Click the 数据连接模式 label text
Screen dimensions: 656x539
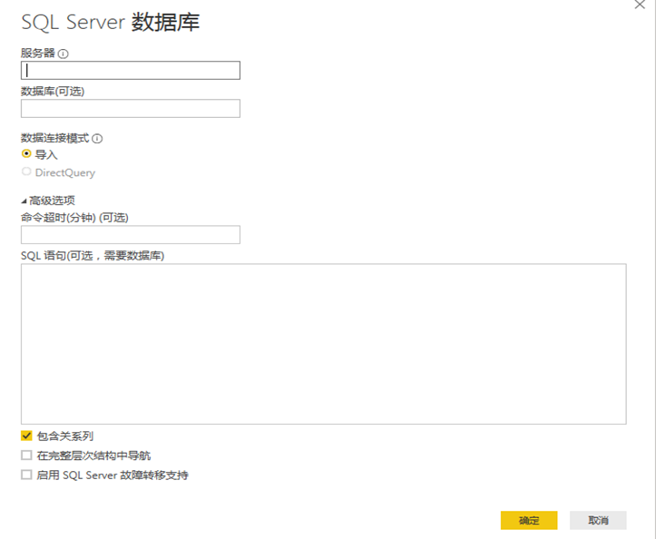click(x=55, y=138)
